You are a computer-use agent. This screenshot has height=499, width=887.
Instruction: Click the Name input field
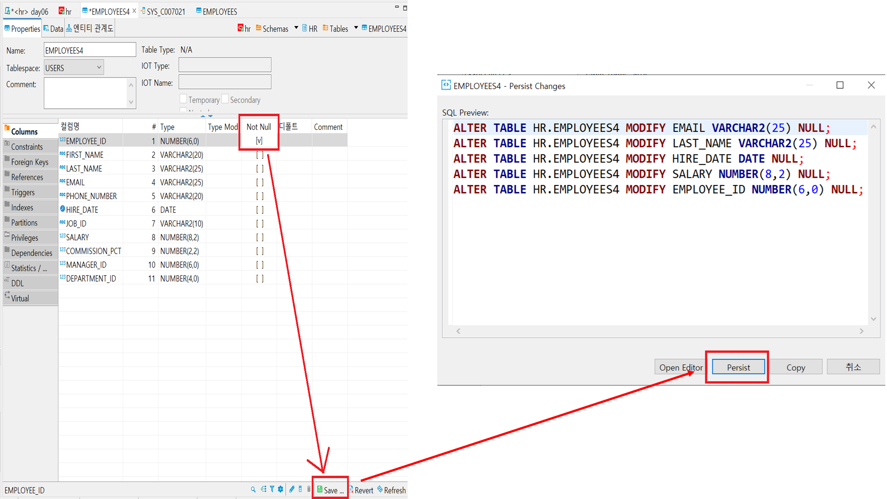point(90,50)
